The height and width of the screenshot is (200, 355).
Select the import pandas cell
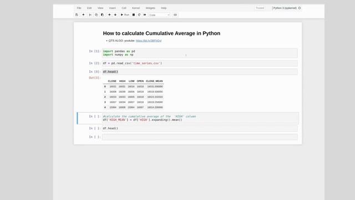tap(200, 53)
